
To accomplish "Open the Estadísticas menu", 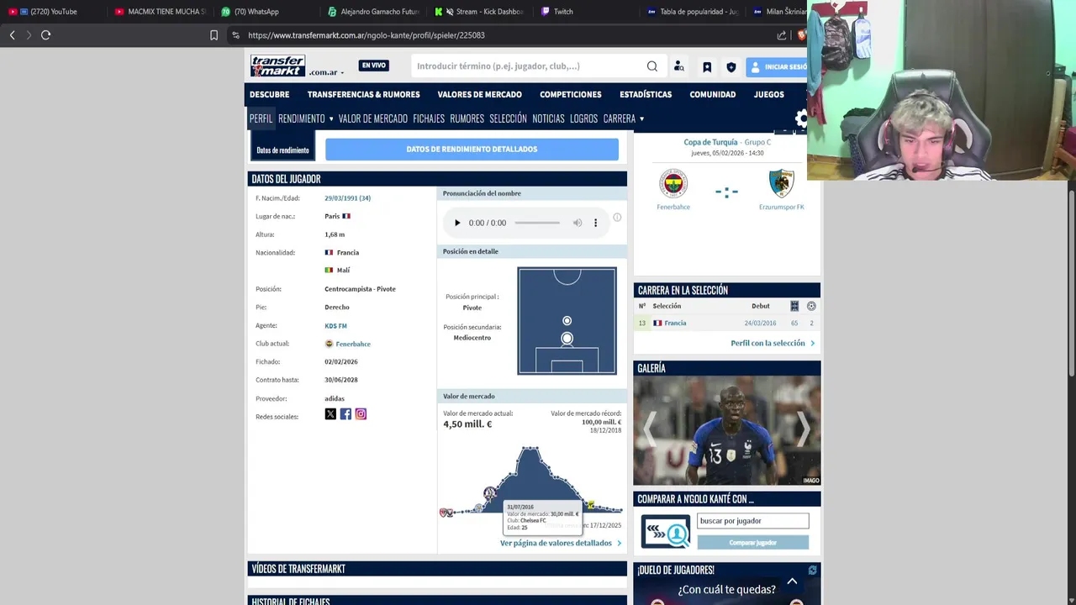I will (x=646, y=94).
